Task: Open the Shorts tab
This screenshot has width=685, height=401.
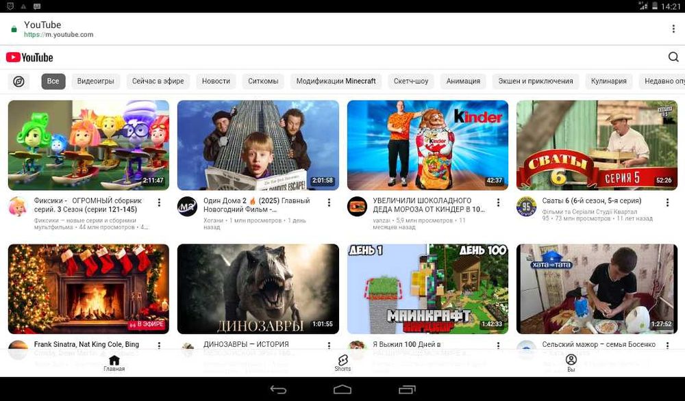Action: coord(342,363)
